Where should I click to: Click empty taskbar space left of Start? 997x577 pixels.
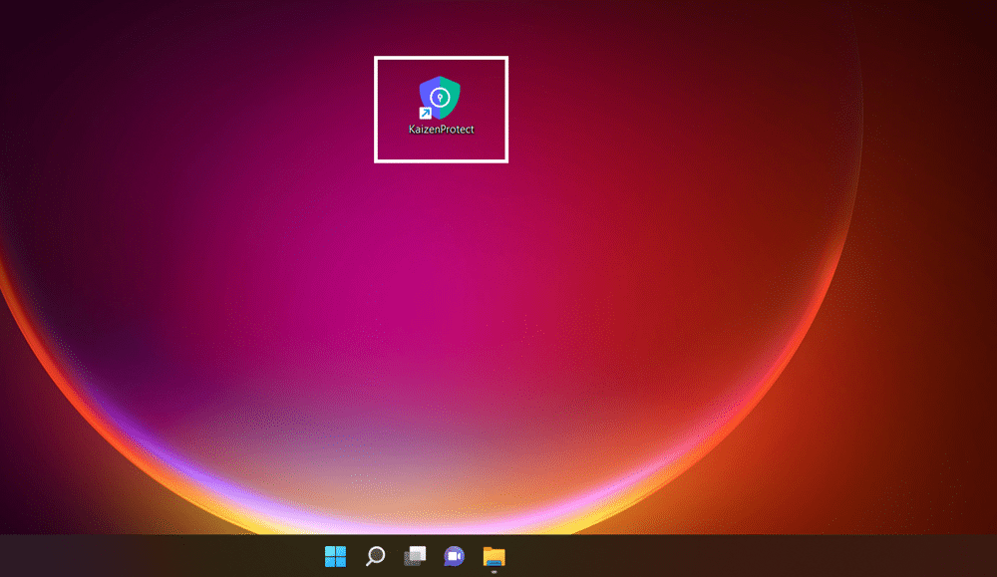point(199,556)
